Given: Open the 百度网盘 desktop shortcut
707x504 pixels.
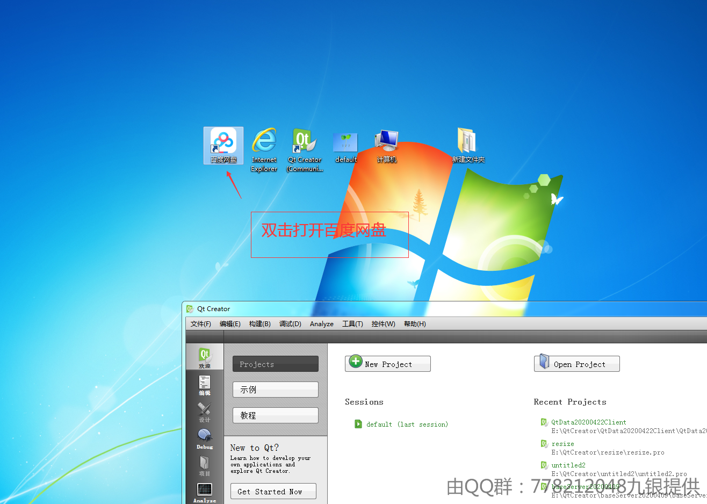Looking at the screenshot, I should click(x=223, y=146).
